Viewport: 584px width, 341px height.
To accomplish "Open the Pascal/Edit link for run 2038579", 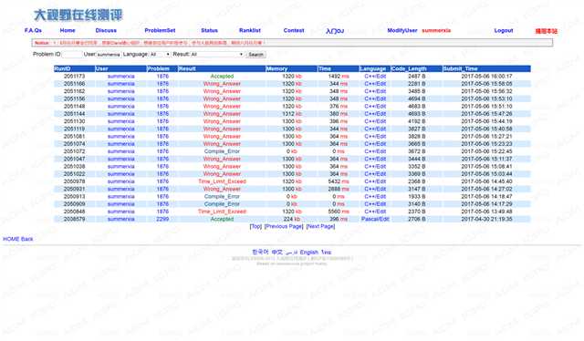I will [x=375, y=219].
